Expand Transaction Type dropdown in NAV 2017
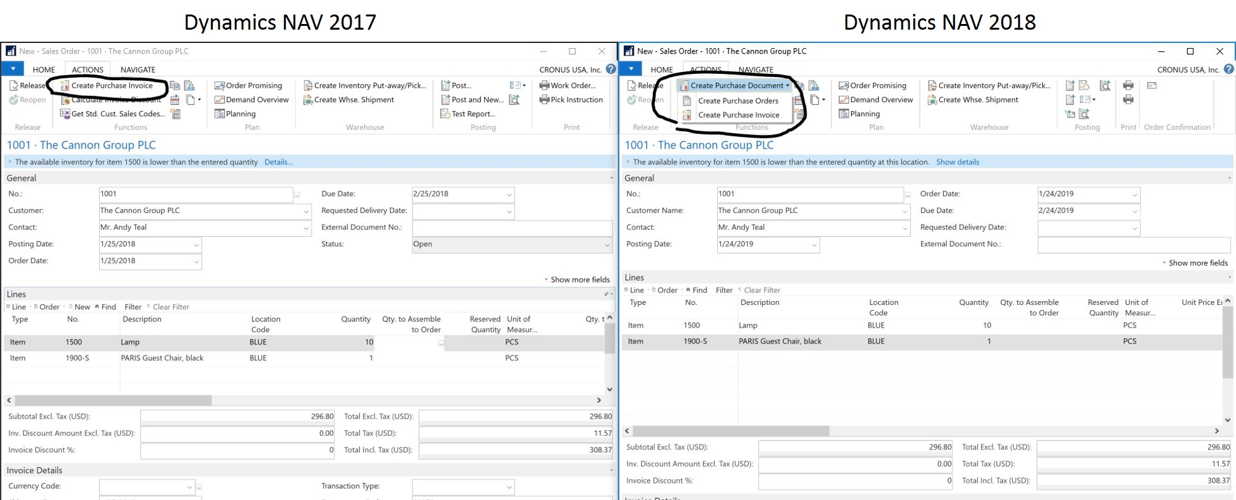 click(509, 487)
